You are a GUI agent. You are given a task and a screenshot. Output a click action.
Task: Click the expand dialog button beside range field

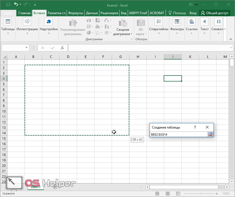(210, 134)
